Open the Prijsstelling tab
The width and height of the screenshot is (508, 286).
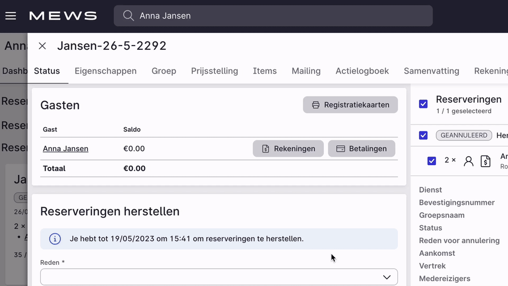pyautogui.click(x=214, y=71)
